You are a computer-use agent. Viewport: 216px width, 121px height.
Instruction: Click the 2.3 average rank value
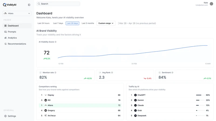pyautogui.click(x=102, y=77)
